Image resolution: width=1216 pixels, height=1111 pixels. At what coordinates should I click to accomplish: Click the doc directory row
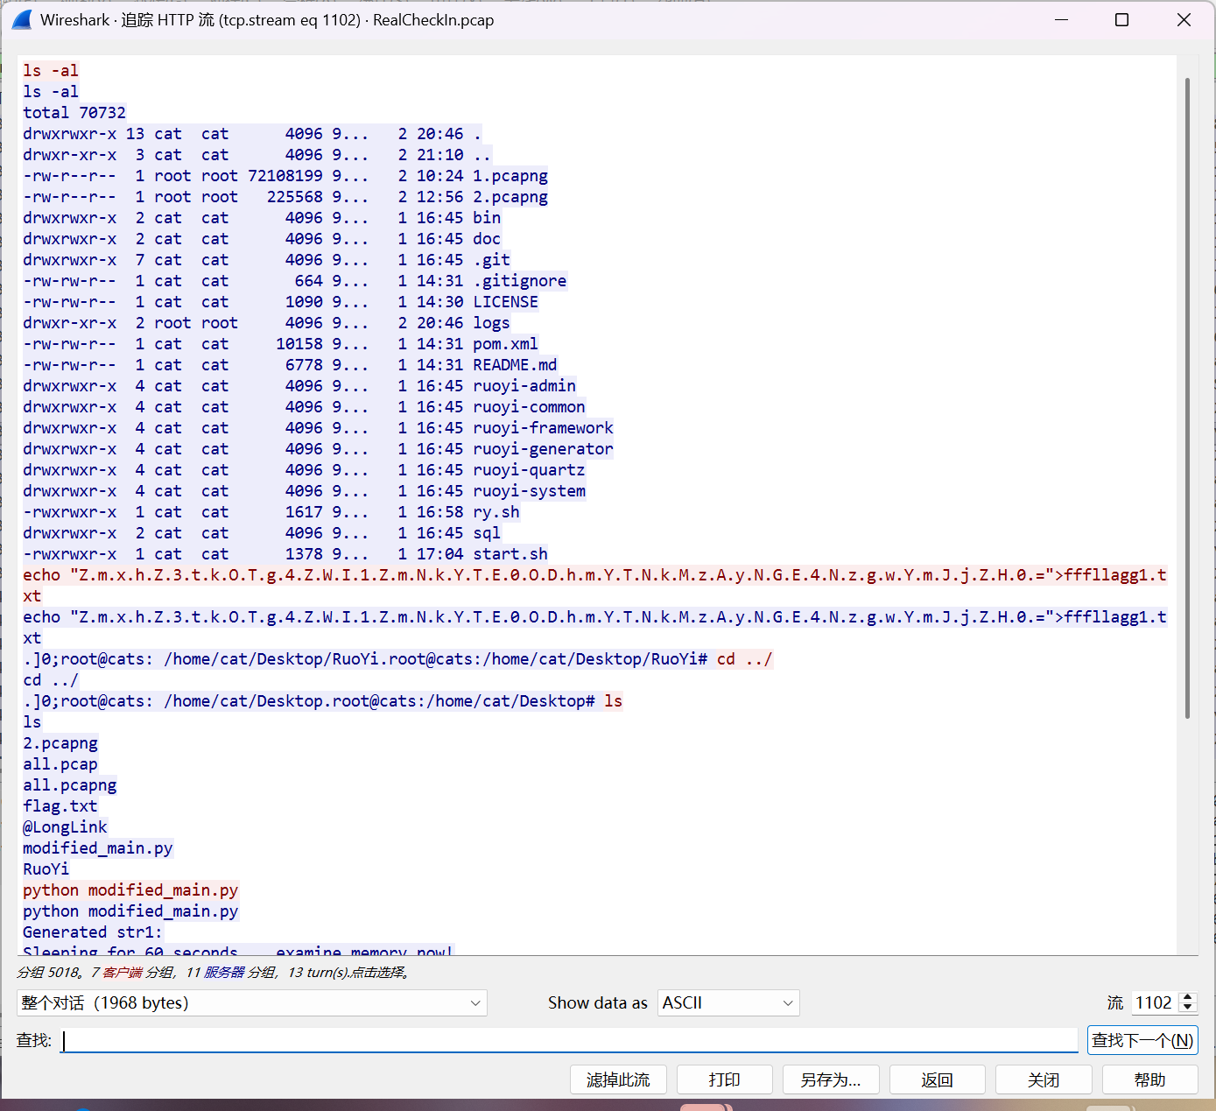tap(262, 238)
